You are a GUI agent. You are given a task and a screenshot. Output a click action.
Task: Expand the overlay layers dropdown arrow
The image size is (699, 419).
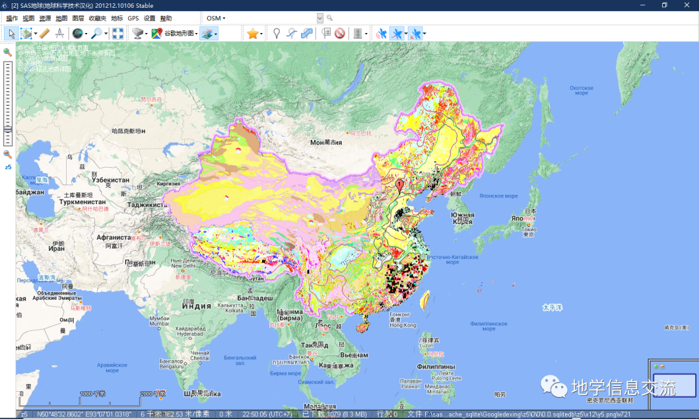click(216, 34)
